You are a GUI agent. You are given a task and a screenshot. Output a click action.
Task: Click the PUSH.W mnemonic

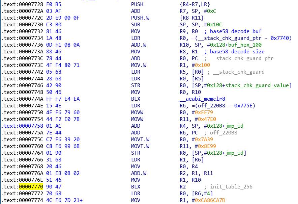click(140, 18)
